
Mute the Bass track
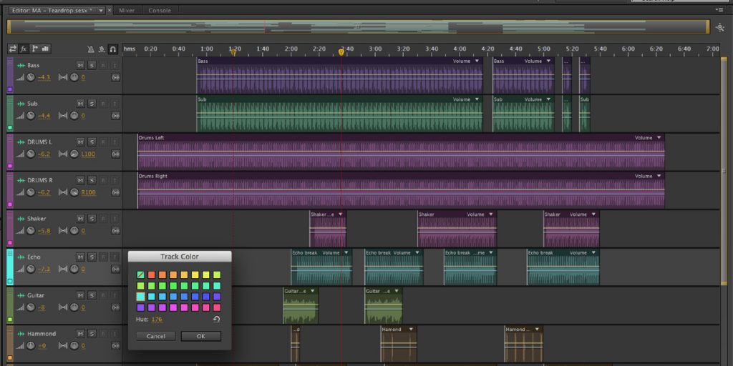(80, 65)
